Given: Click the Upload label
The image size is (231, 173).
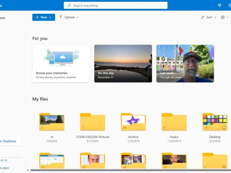Looking at the screenshot, I should [x=69, y=17].
